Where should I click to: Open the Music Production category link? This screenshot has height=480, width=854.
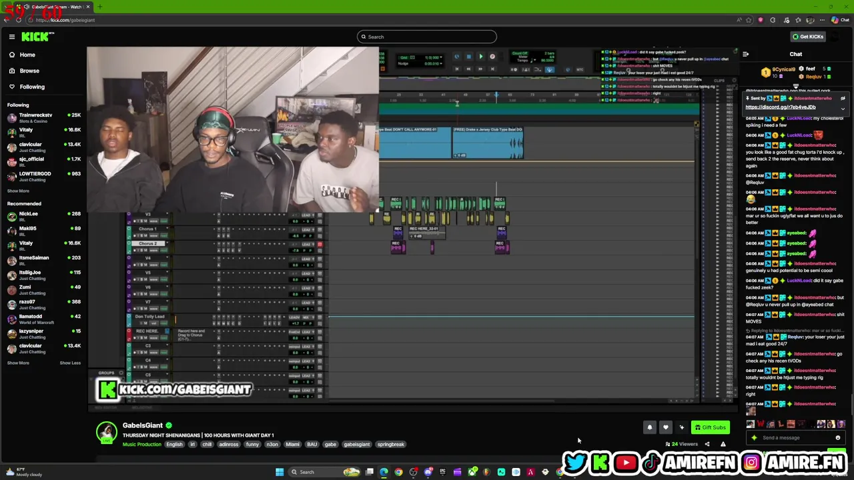click(141, 444)
